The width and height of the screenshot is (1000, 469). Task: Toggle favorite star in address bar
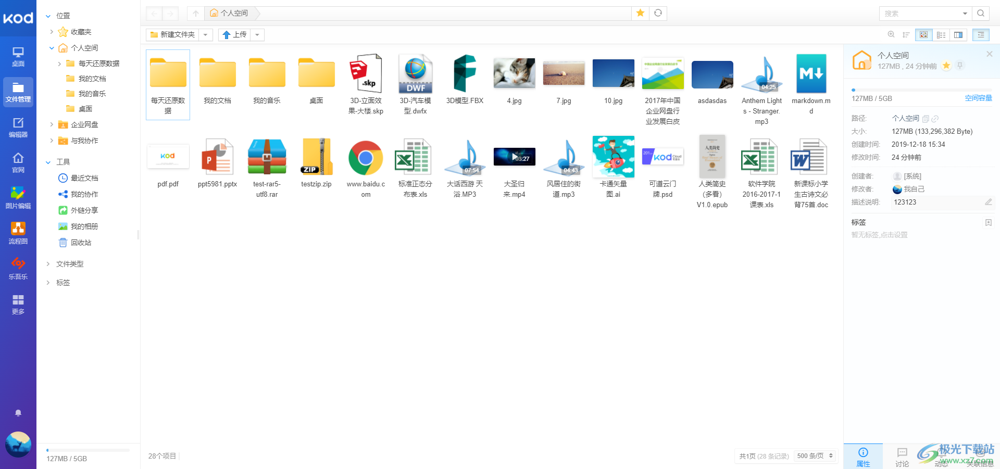click(640, 13)
